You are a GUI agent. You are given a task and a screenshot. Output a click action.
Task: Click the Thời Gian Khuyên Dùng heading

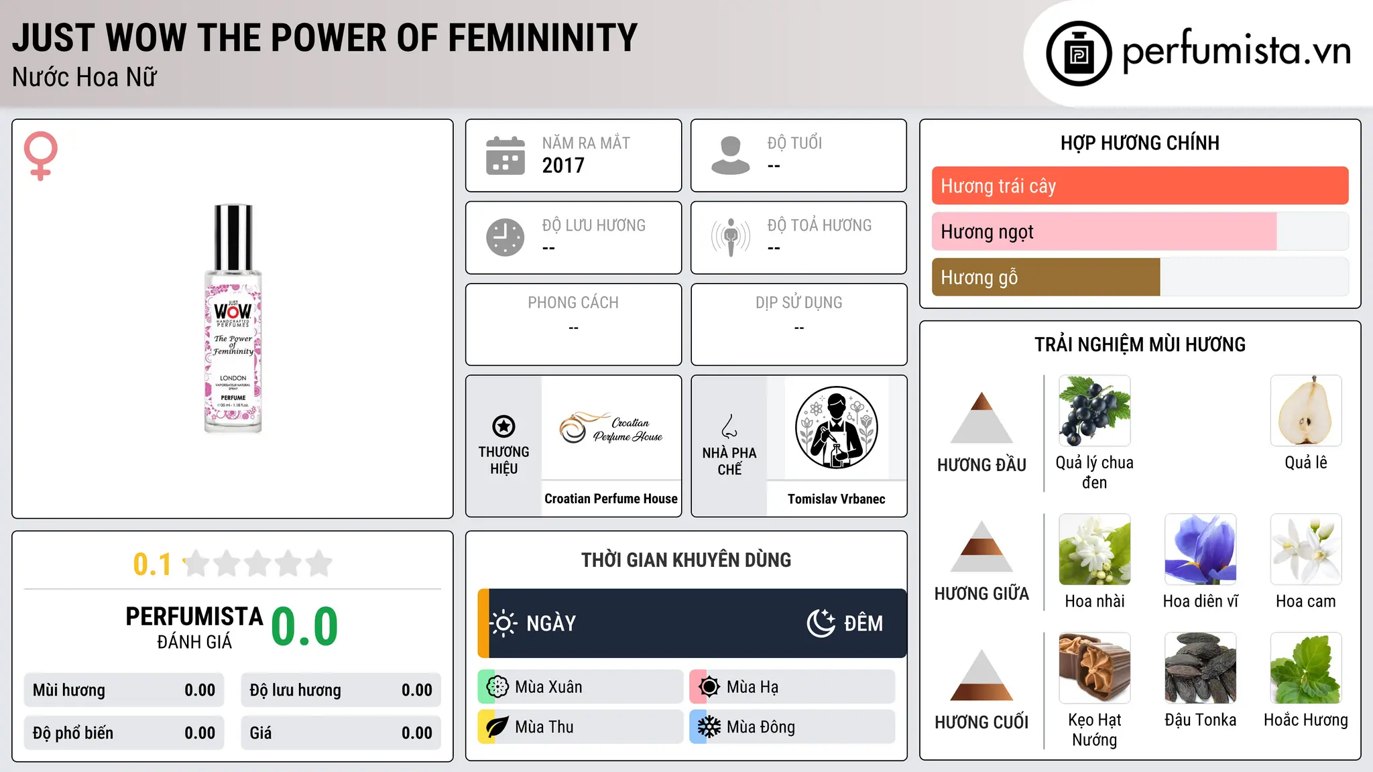click(x=686, y=560)
